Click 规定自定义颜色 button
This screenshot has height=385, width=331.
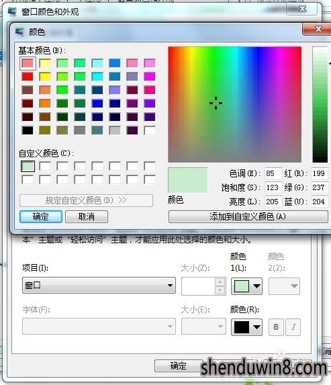click(x=86, y=200)
